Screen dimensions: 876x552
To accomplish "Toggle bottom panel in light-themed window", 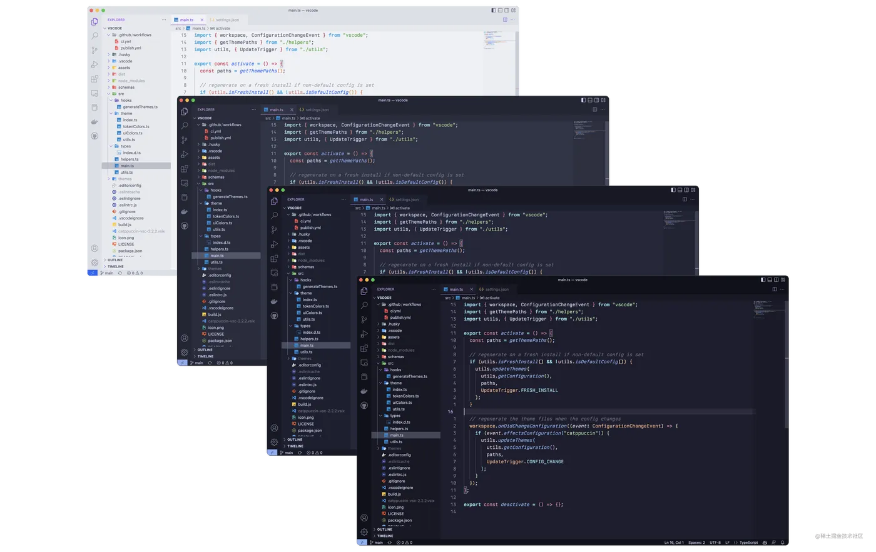I will (500, 10).
